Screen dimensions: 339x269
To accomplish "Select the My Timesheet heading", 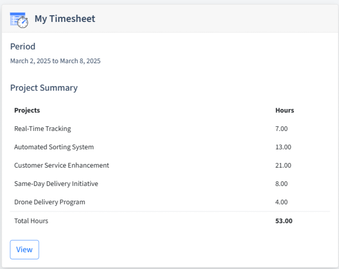I will point(65,18).
